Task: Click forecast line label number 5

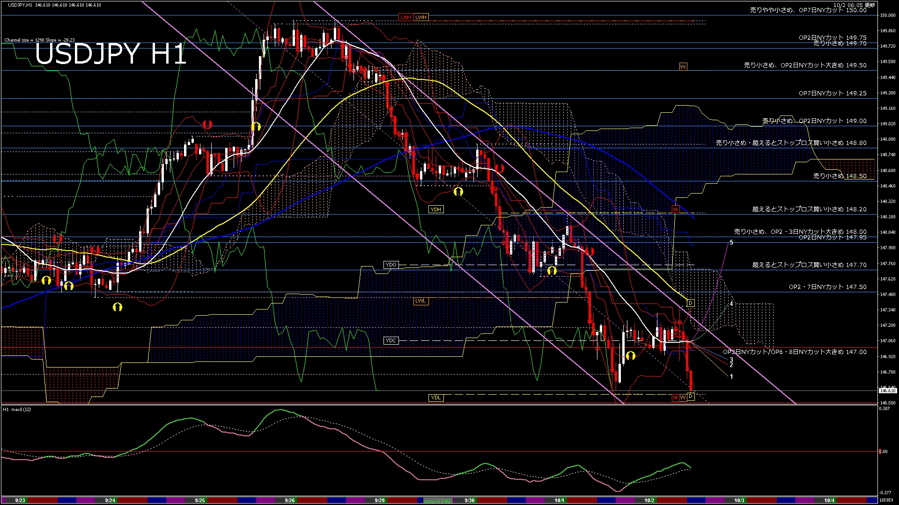Action: [731, 243]
